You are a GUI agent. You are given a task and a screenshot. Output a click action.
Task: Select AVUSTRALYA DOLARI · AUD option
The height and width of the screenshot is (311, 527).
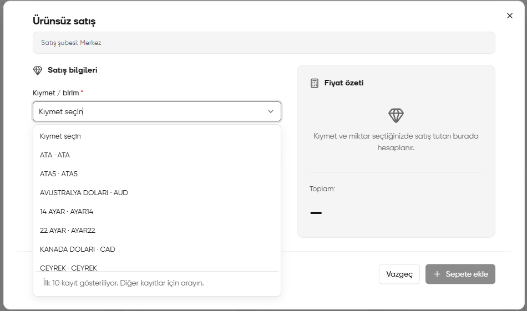coord(156,193)
